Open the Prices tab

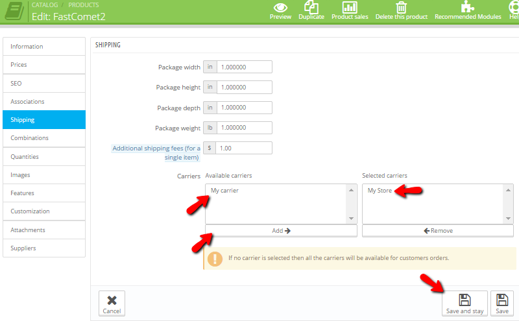point(44,65)
